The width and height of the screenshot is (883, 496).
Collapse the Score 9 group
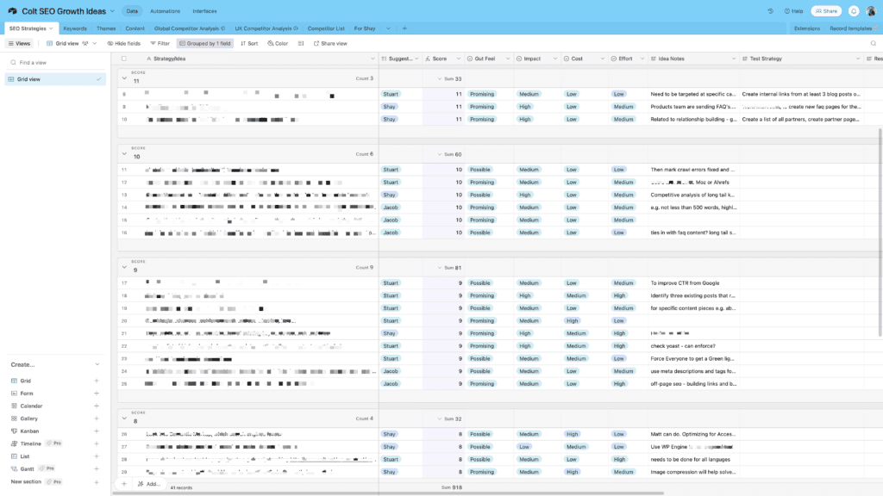coord(124,267)
